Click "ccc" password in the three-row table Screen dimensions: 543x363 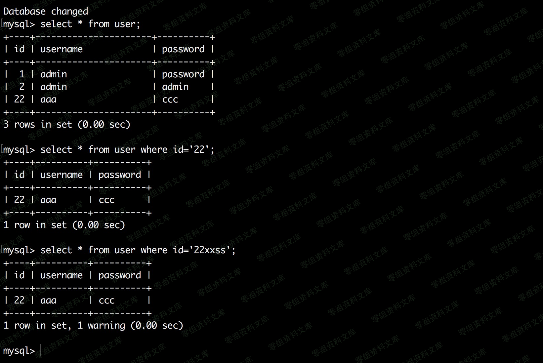click(170, 99)
